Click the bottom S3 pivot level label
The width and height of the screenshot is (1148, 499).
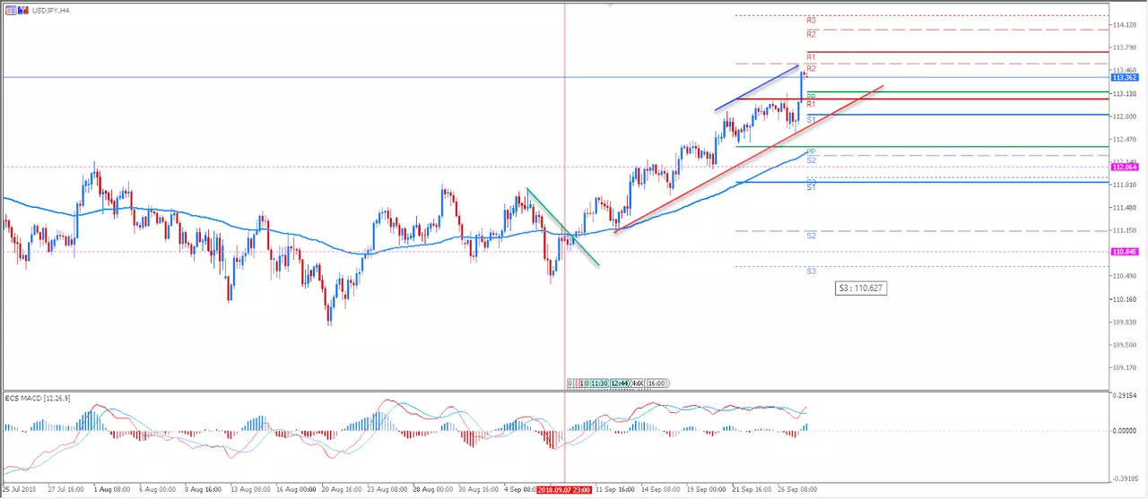(810, 271)
